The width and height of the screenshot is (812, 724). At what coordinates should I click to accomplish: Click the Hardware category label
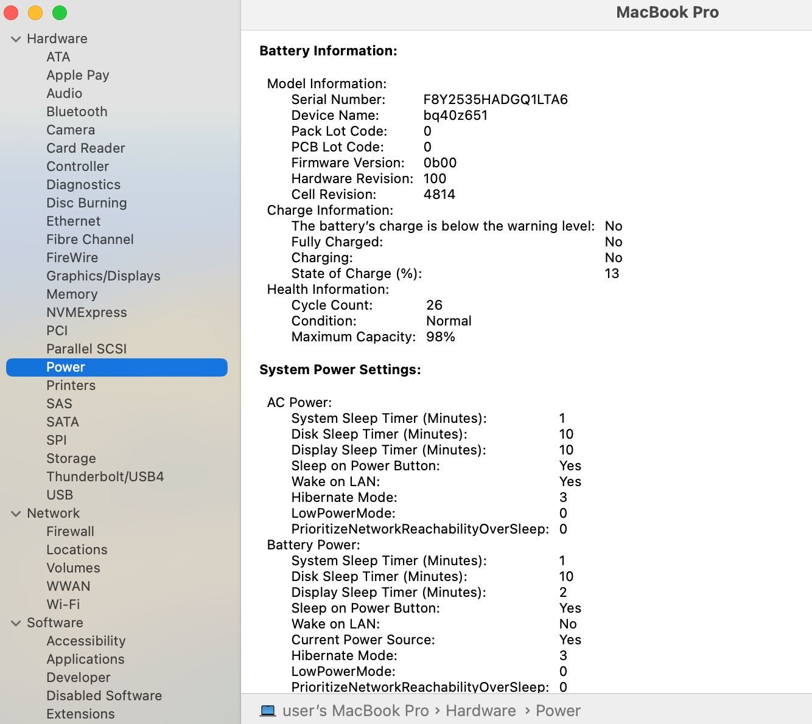57,38
